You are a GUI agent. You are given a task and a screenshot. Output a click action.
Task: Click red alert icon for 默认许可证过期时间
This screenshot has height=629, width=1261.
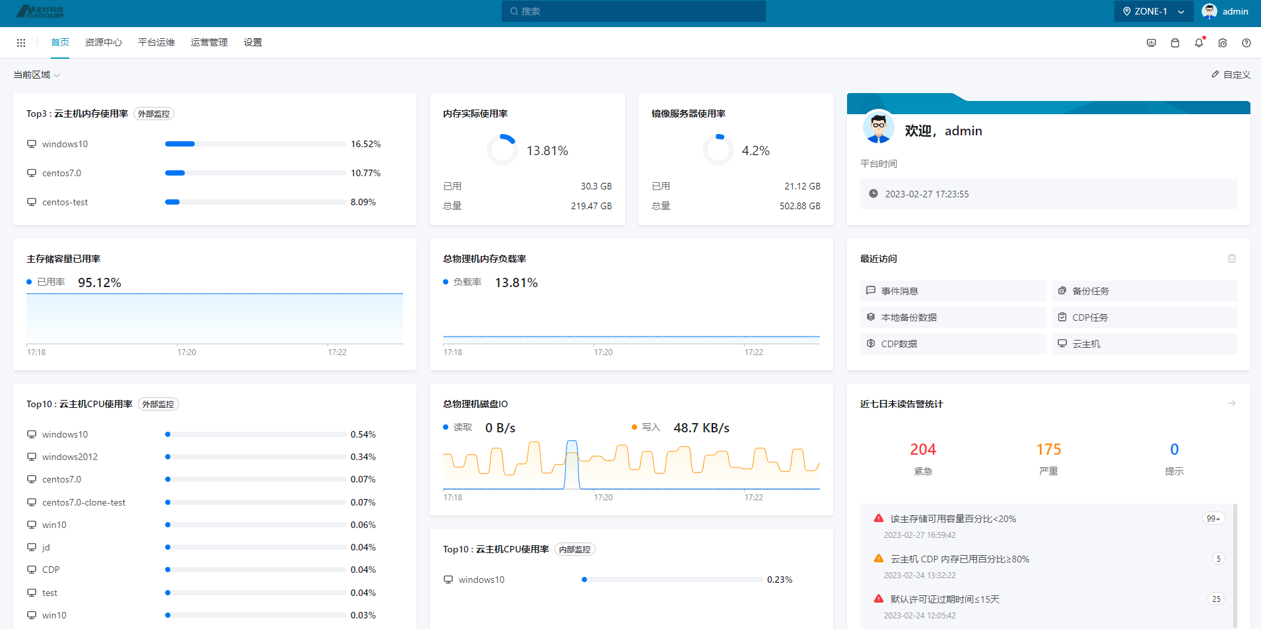pyautogui.click(x=879, y=599)
